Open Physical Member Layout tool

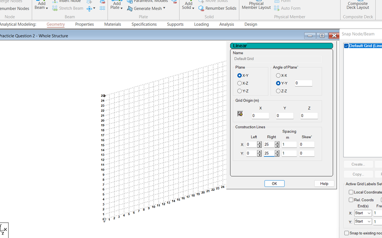[x=256, y=5]
